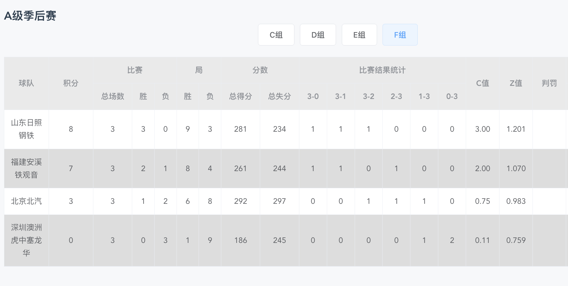The width and height of the screenshot is (568, 286).
Task: Click the 球队 column header
Action: click(x=26, y=83)
